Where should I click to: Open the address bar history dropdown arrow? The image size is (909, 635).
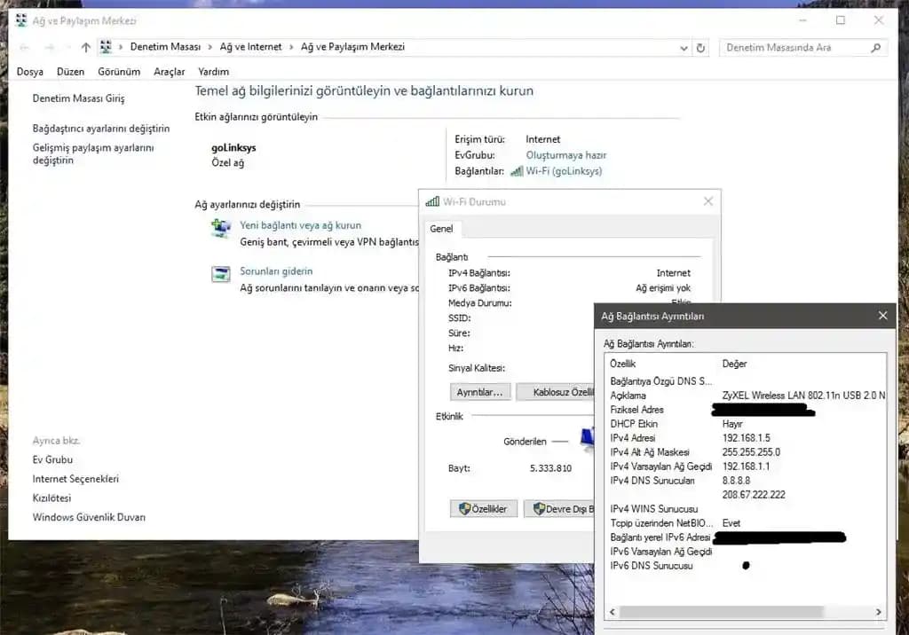click(682, 46)
